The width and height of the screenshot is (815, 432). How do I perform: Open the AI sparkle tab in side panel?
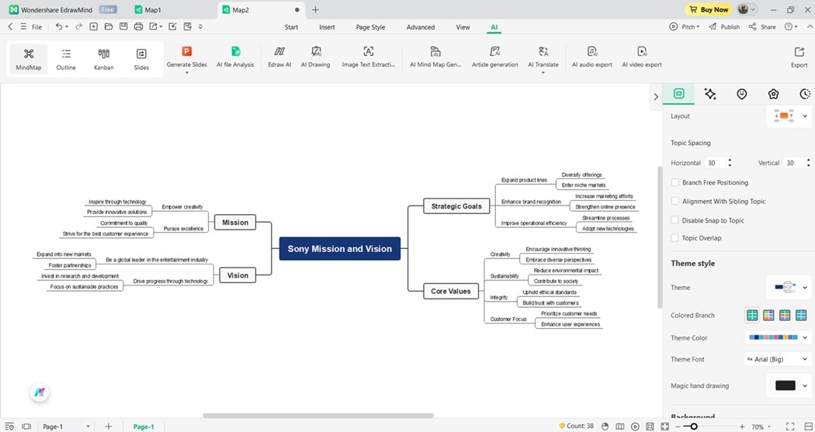pos(710,94)
